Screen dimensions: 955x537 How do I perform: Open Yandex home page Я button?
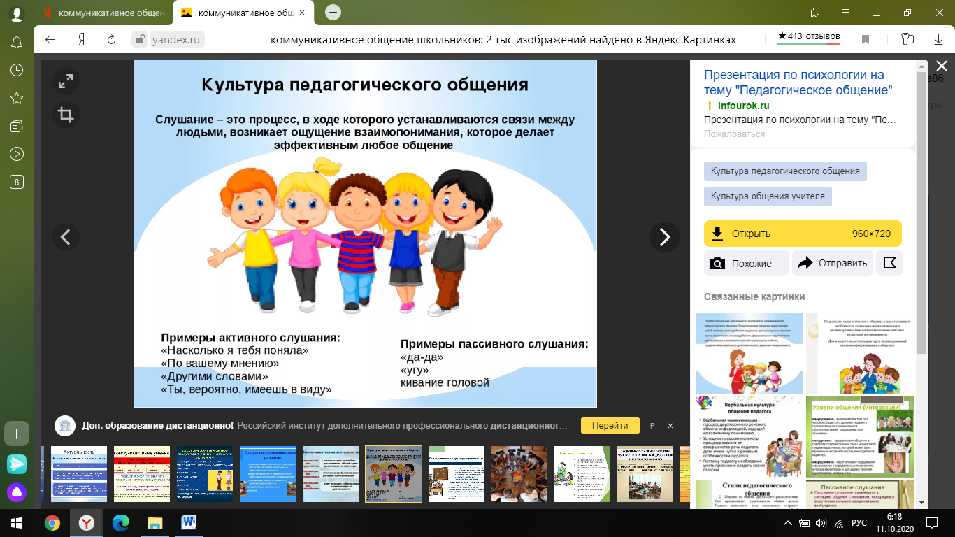coord(81,40)
